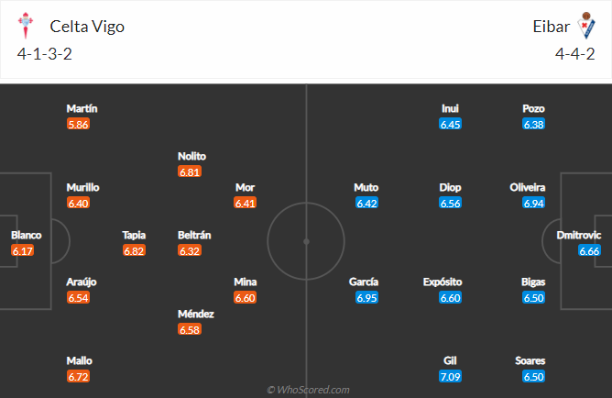Click the Eibar club crest

[585, 27]
